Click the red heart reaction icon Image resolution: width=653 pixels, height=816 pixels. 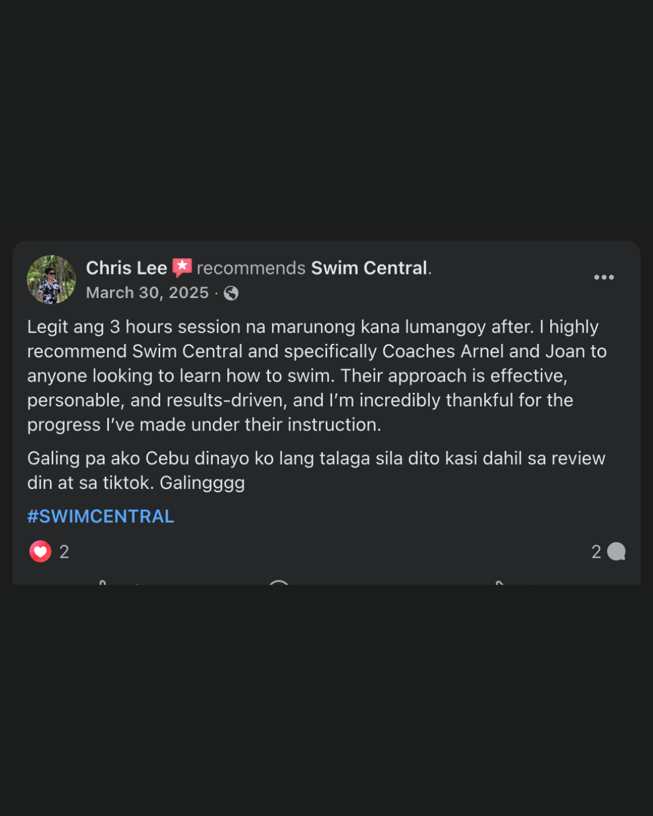(41, 551)
